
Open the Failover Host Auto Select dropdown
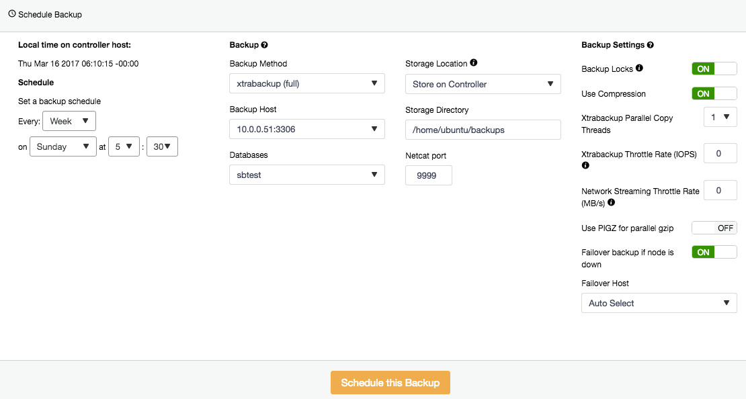tap(659, 303)
